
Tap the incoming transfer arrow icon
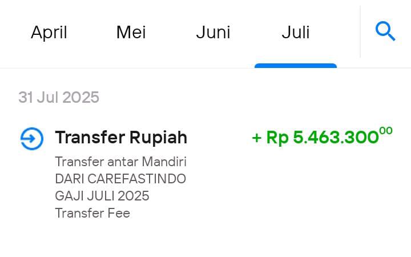tap(32, 138)
